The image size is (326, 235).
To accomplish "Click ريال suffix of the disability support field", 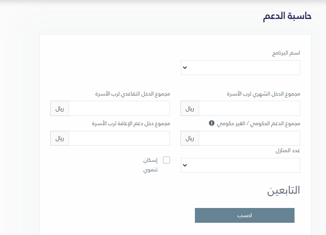I will 60,138.
